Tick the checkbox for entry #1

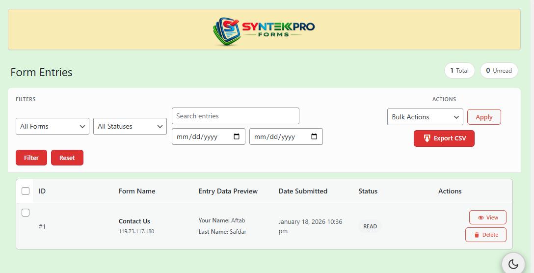pos(26,213)
